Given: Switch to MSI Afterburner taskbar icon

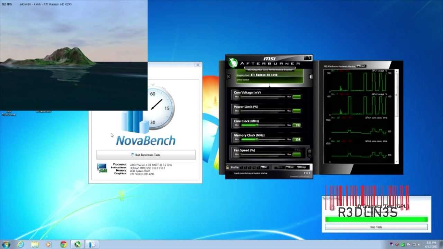Looking at the screenshot, I should (x=78, y=245).
